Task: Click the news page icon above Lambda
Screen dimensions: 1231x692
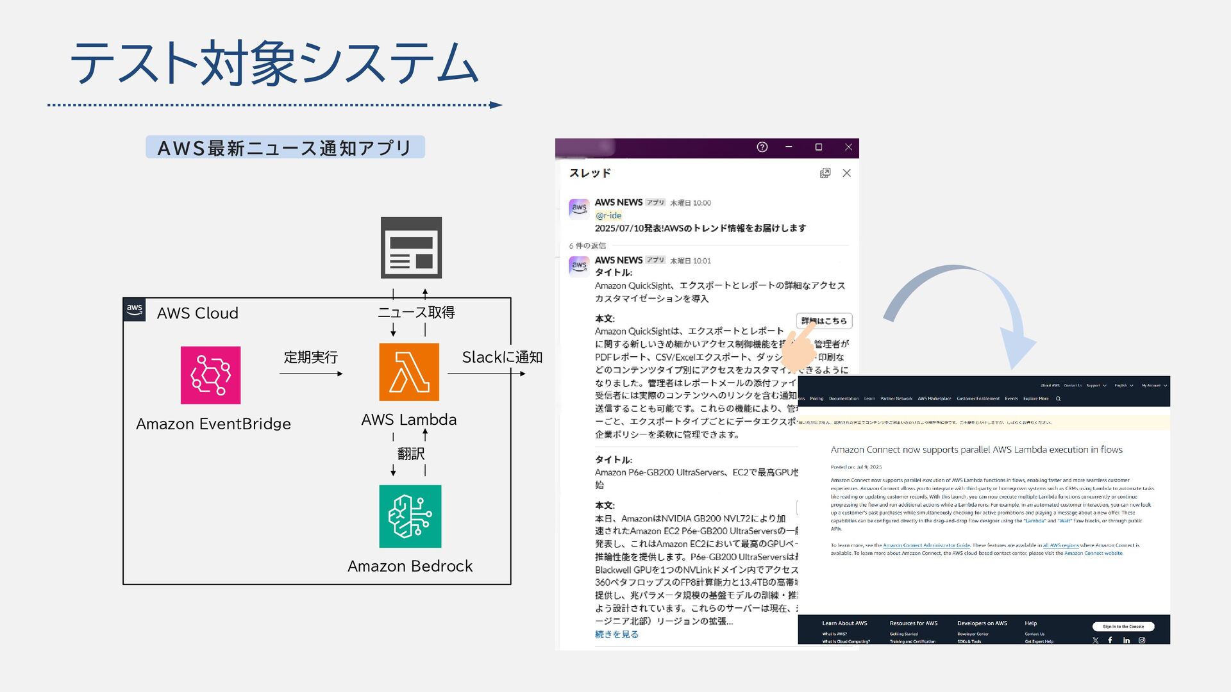Action: 411,247
